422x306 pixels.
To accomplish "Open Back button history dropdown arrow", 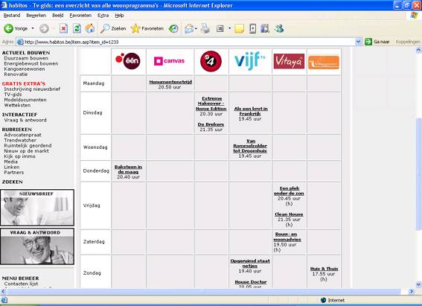I will pyautogui.click(x=33, y=28).
